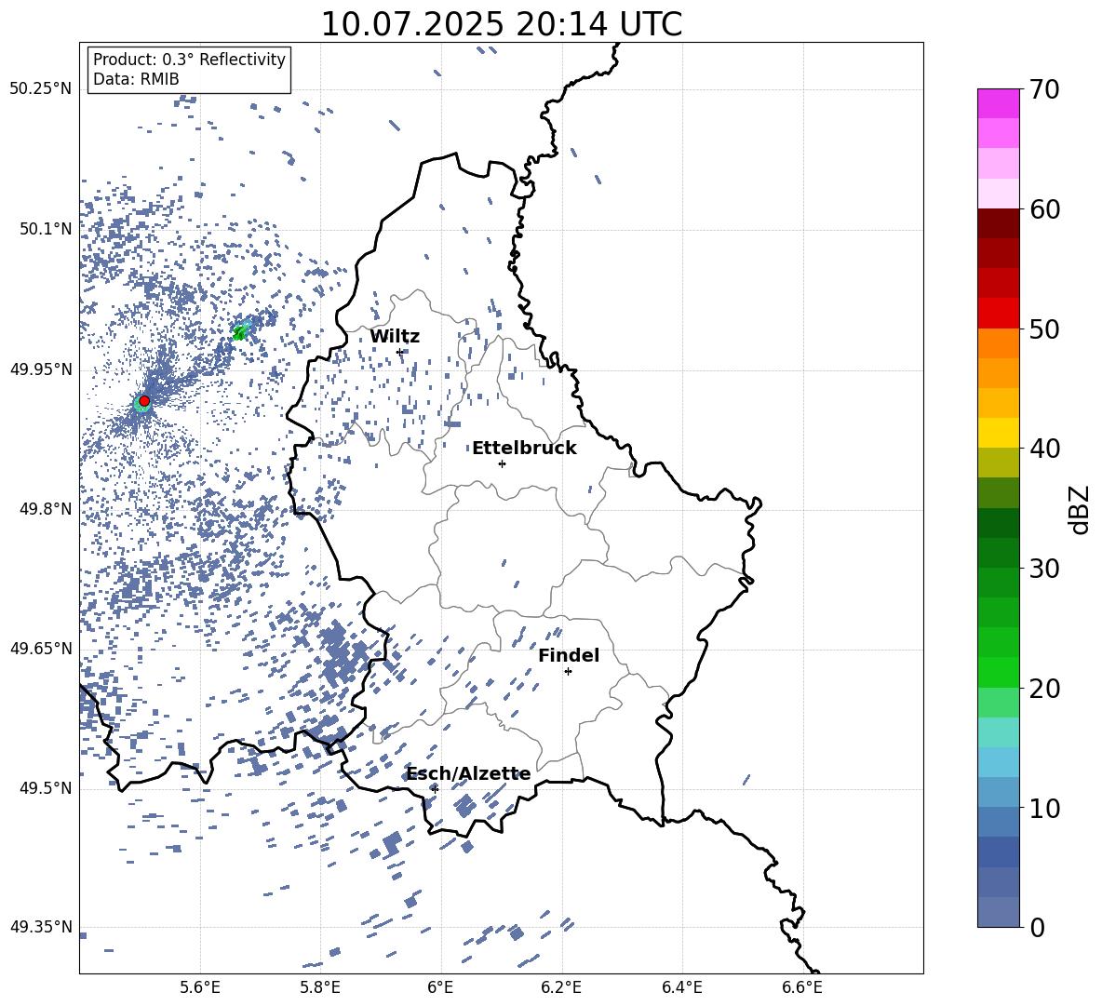This screenshot has height=1006, width=1102.
Task: Click the 20 tick label on colorbar
Action: coord(1043,689)
